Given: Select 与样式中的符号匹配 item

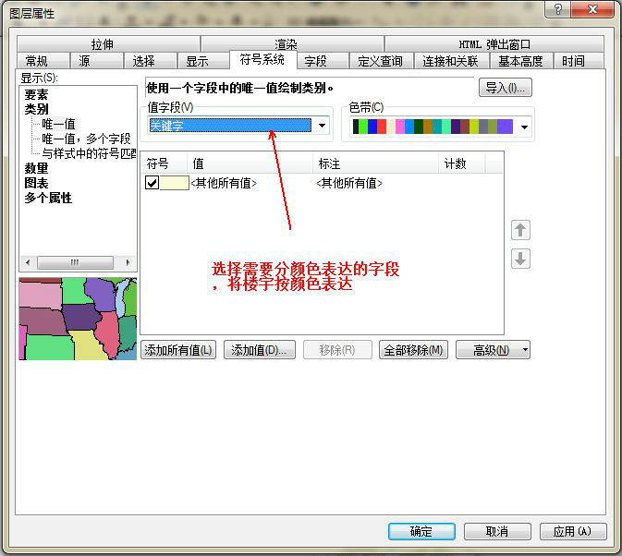Looking at the screenshot, I should (x=89, y=153).
